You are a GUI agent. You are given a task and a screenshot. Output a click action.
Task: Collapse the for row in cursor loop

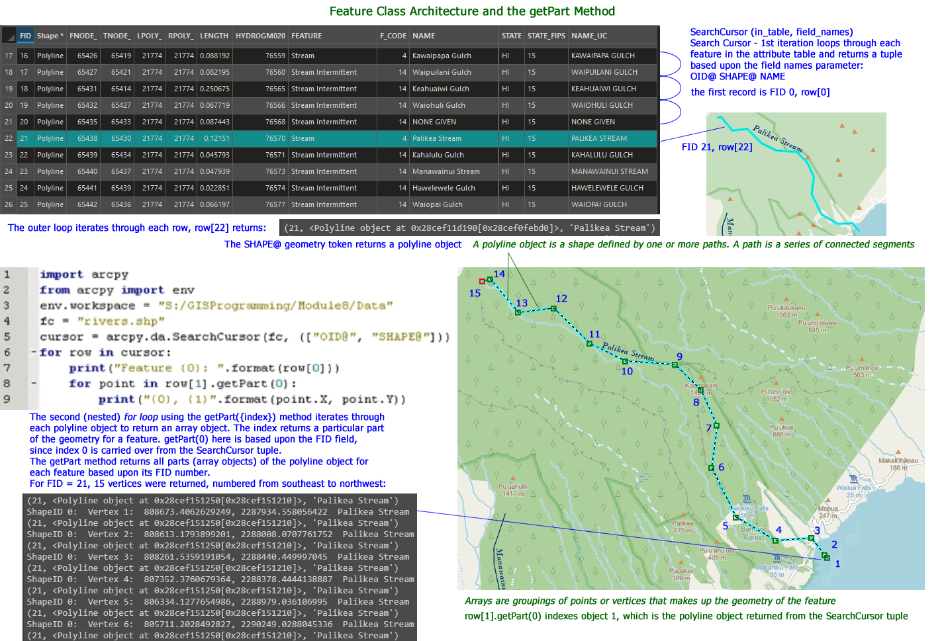coord(34,352)
